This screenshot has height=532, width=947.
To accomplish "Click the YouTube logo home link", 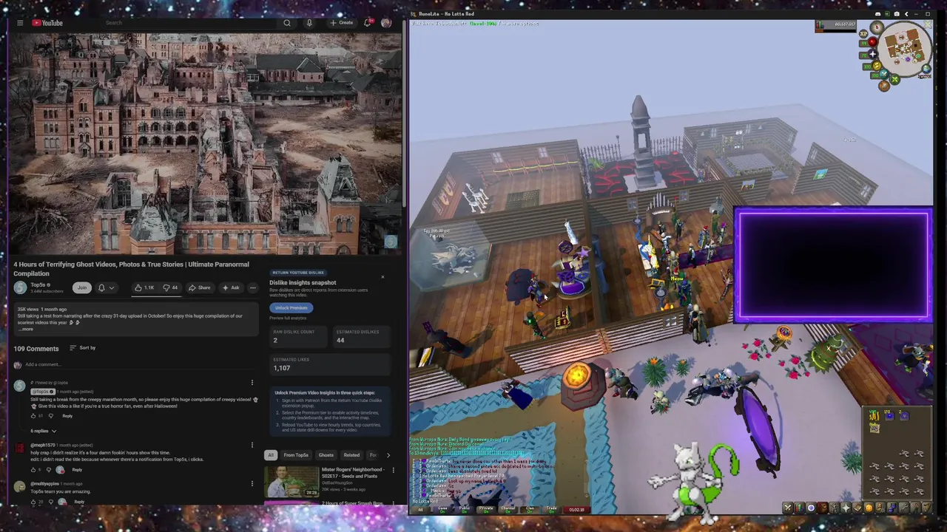I will (47, 23).
